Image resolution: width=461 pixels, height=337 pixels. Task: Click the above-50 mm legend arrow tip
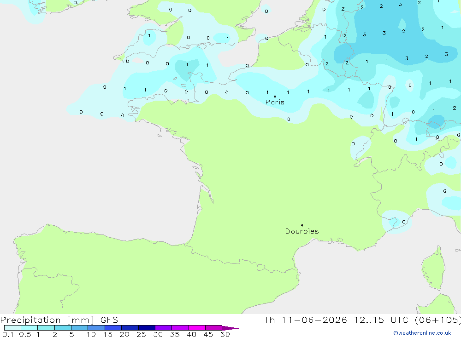coord(231,328)
